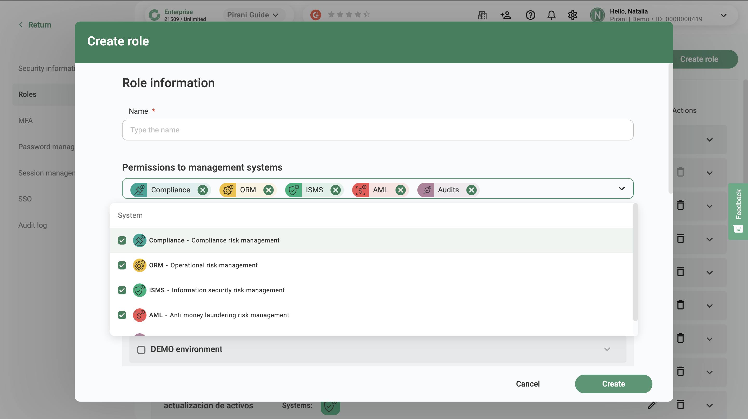748x419 pixels.
Task: Click the system list scrollbar
Action: tap(635, 262)
